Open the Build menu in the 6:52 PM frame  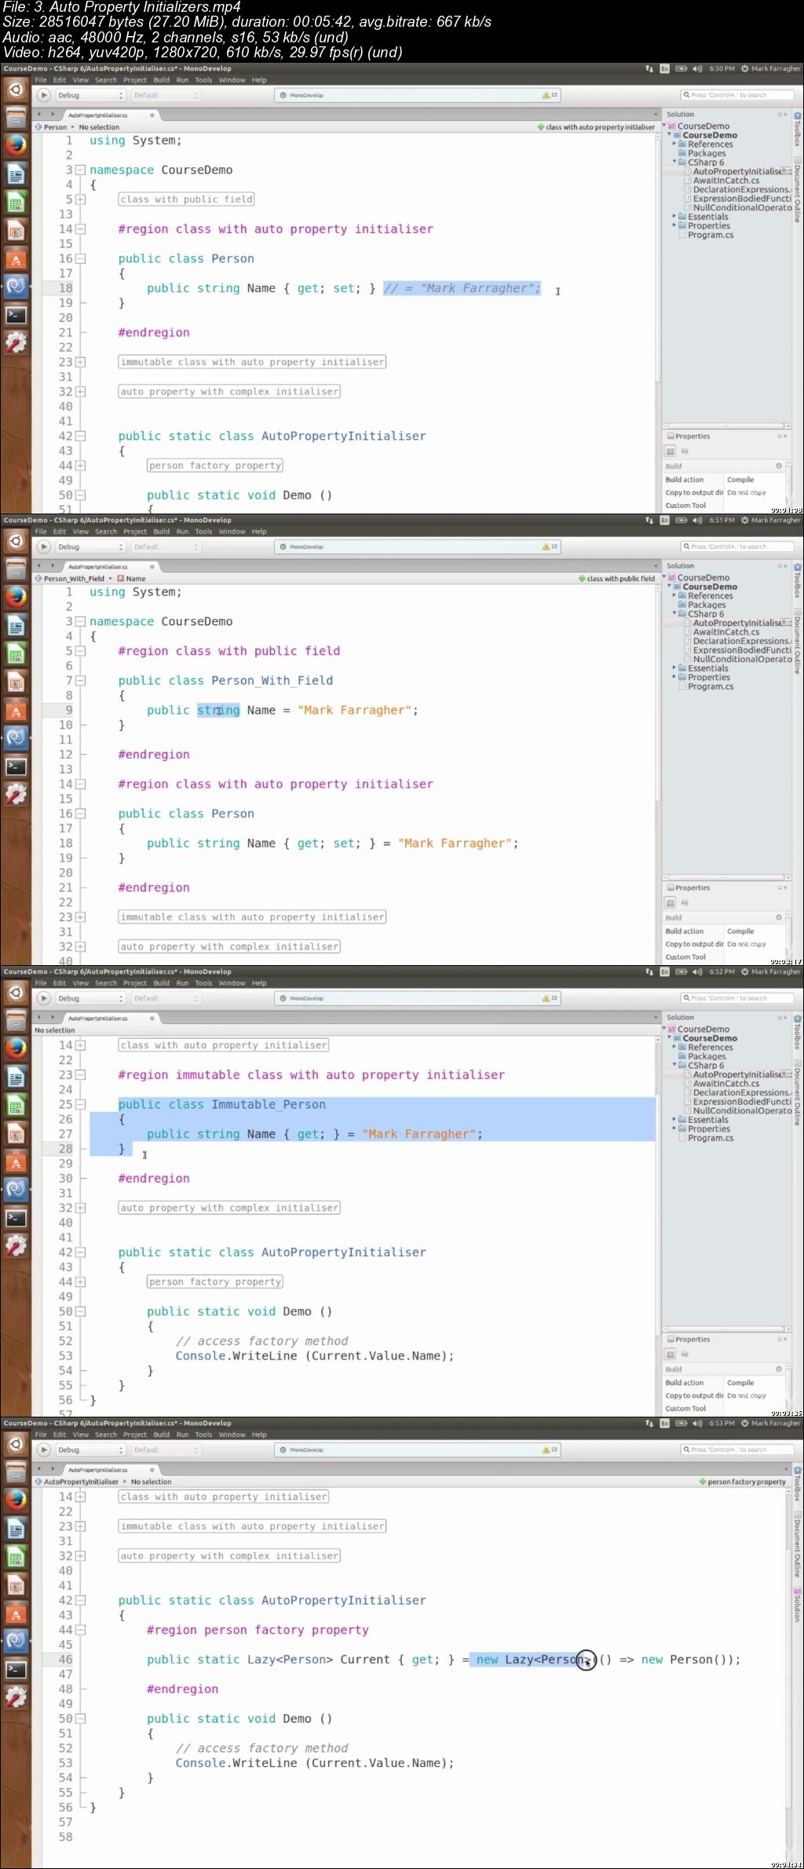coord(161,983)
